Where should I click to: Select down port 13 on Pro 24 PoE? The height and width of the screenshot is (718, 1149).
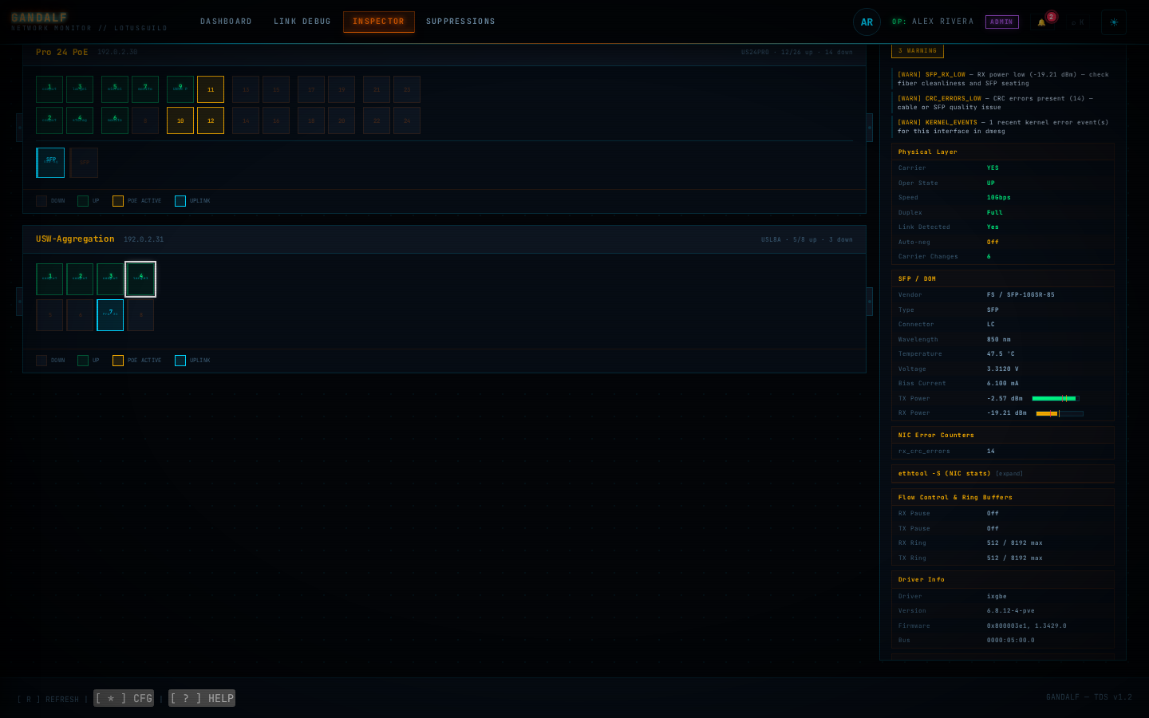click(246, 89)
